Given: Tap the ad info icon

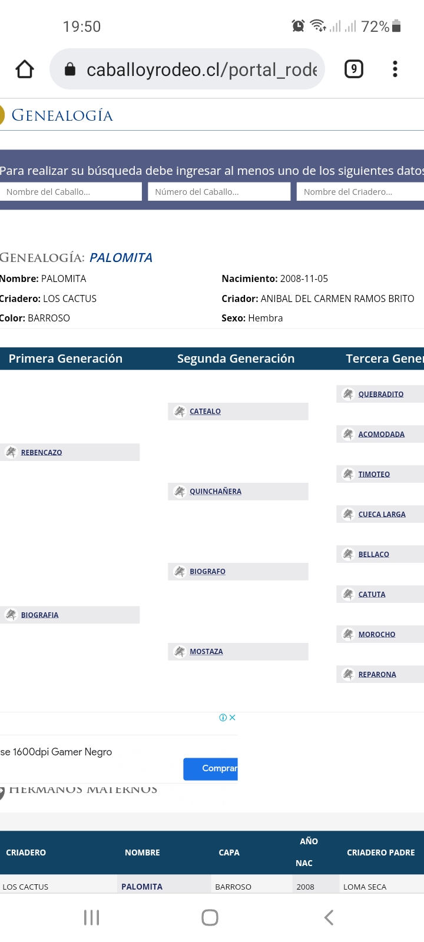Looking at the screenshot, I should (x=223, y=718).
